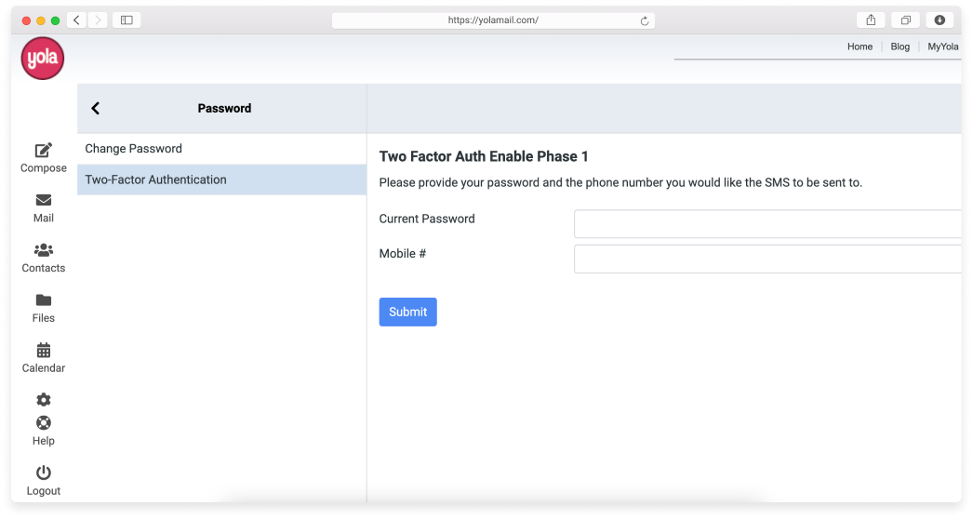The image size is (973, 519).
Task: Select Two-Factor Authentication menu item
Action: [155, 180]
